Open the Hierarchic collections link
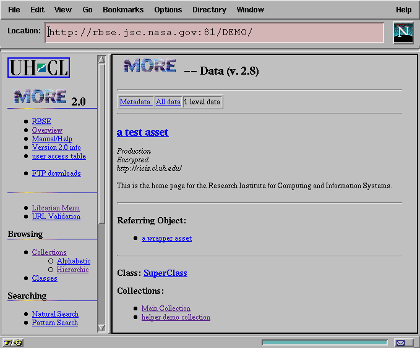 click(72, 270)
